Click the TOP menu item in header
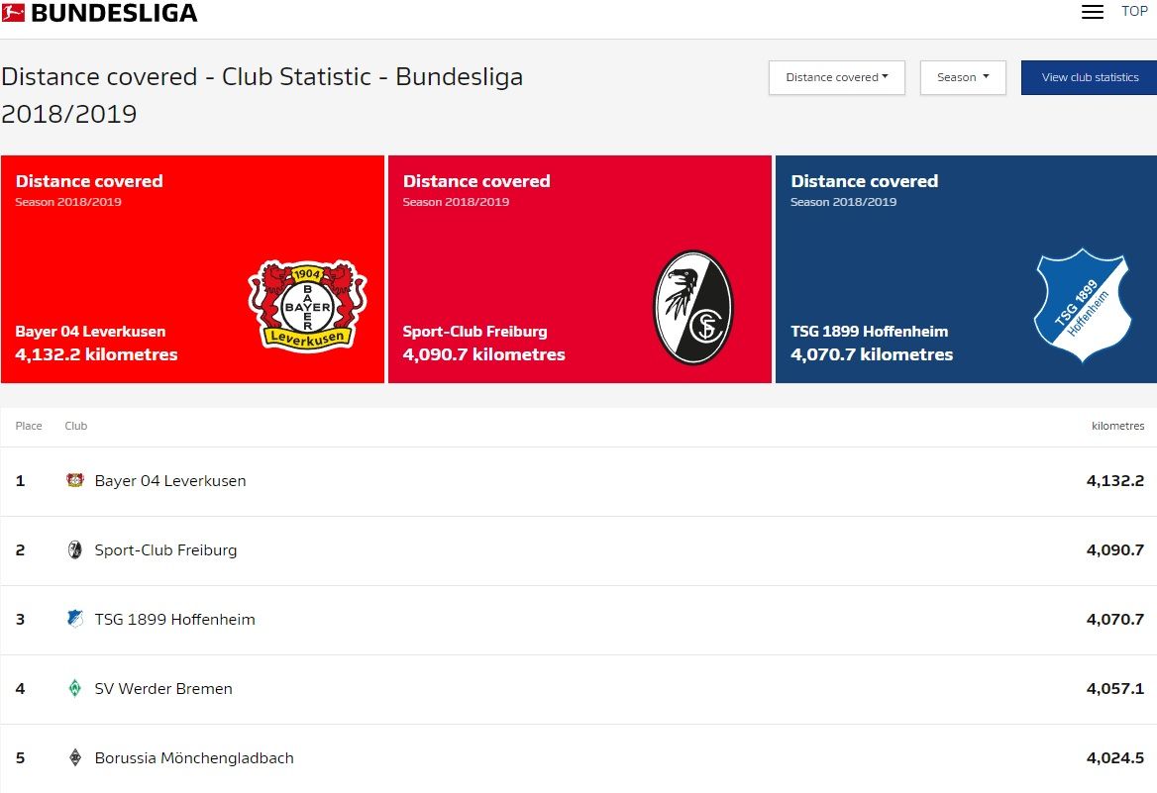Viewport: 1157px width, 793px height. click(1134, 11)
